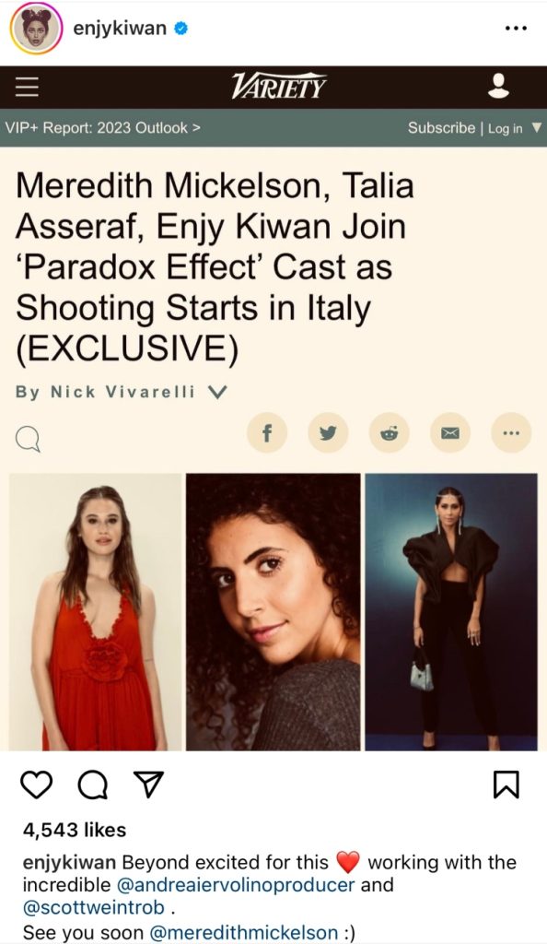547x944 pixels.
Task: Open the Variety user account icon
Action: click(498, 86)
